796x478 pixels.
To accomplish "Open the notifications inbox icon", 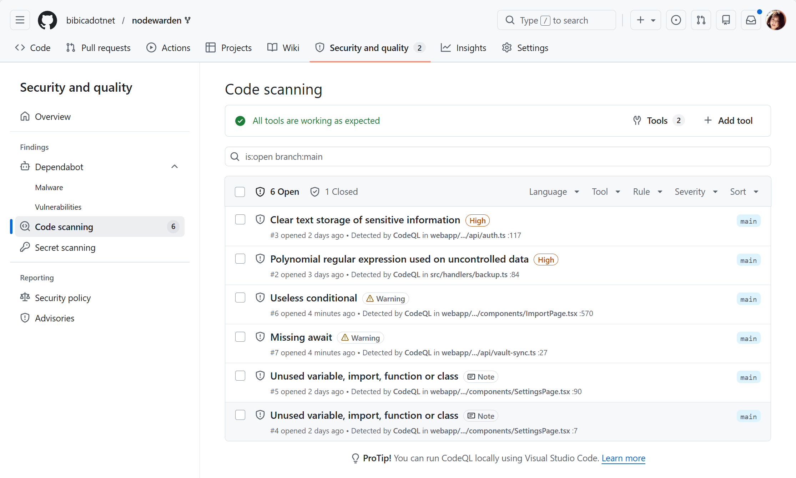I will click(751, 20).
